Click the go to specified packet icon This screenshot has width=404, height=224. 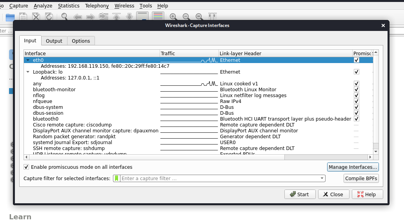104,17
